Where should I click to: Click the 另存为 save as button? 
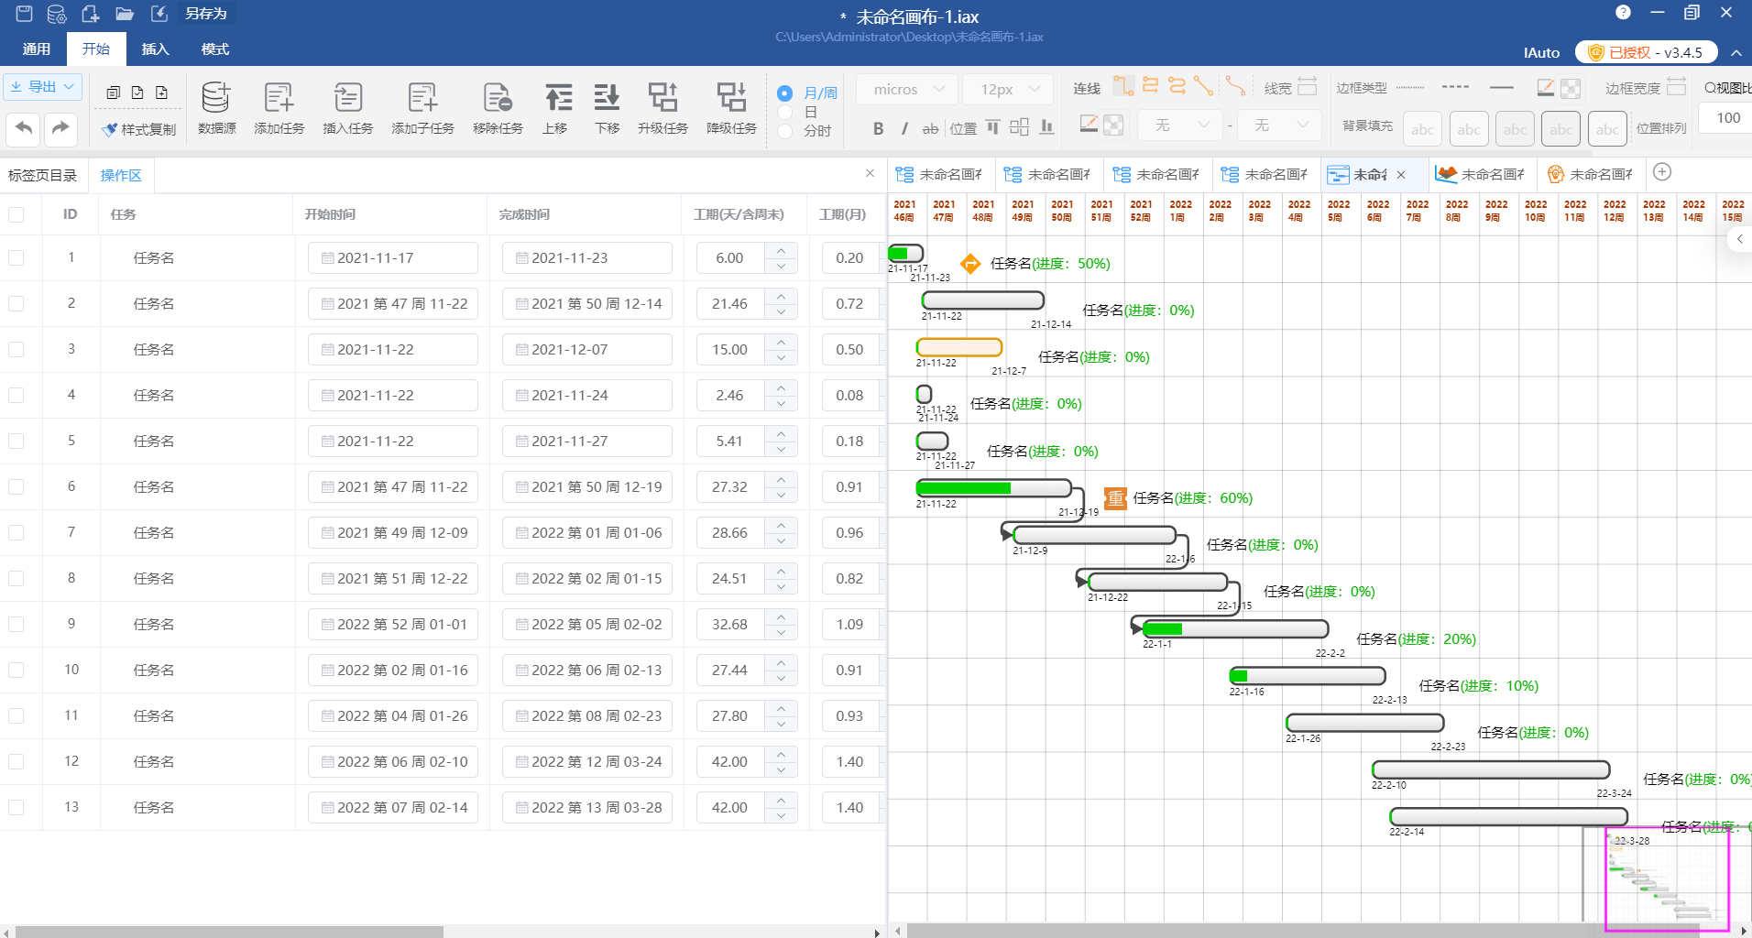tap(205, 14)
